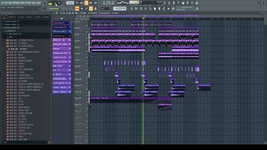Click the next pattern arrow beside MELODY

pos(128,8)
